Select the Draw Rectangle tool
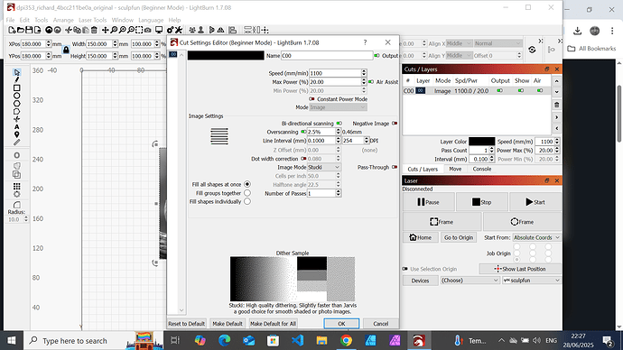The image size is (623, 350). click(16, 87)
